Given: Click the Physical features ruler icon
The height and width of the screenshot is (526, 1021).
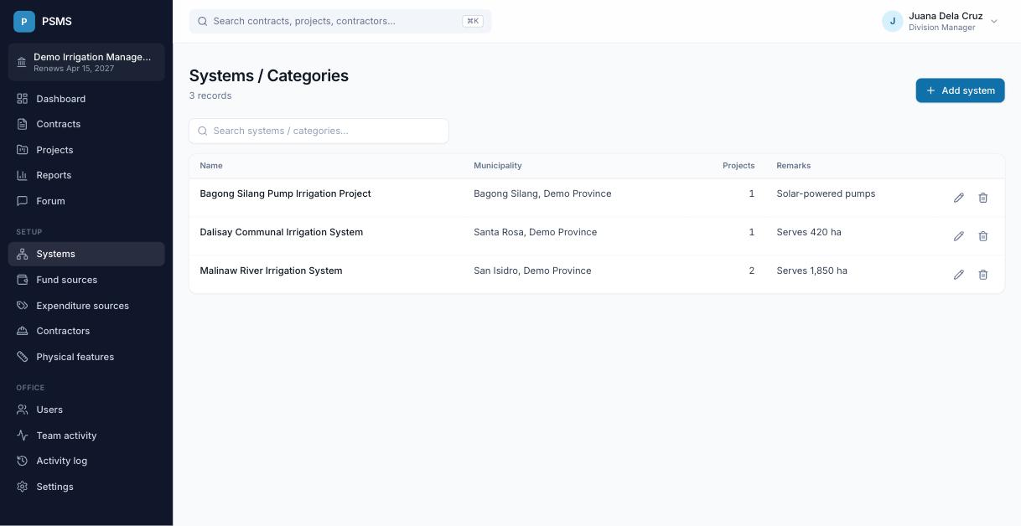Looking at the screenshot, I should pyautogui.click(x=23, y=357).
